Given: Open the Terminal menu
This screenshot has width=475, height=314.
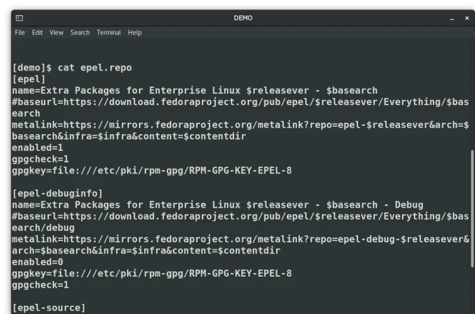Looking at the screenshot, I should tap(109, 33).
